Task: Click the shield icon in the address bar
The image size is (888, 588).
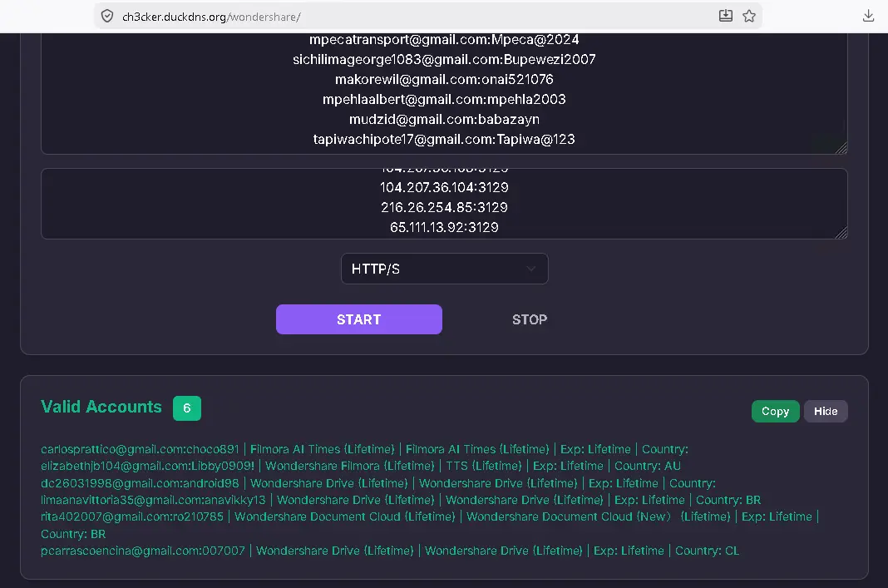Action: click(x=107, y=17)
